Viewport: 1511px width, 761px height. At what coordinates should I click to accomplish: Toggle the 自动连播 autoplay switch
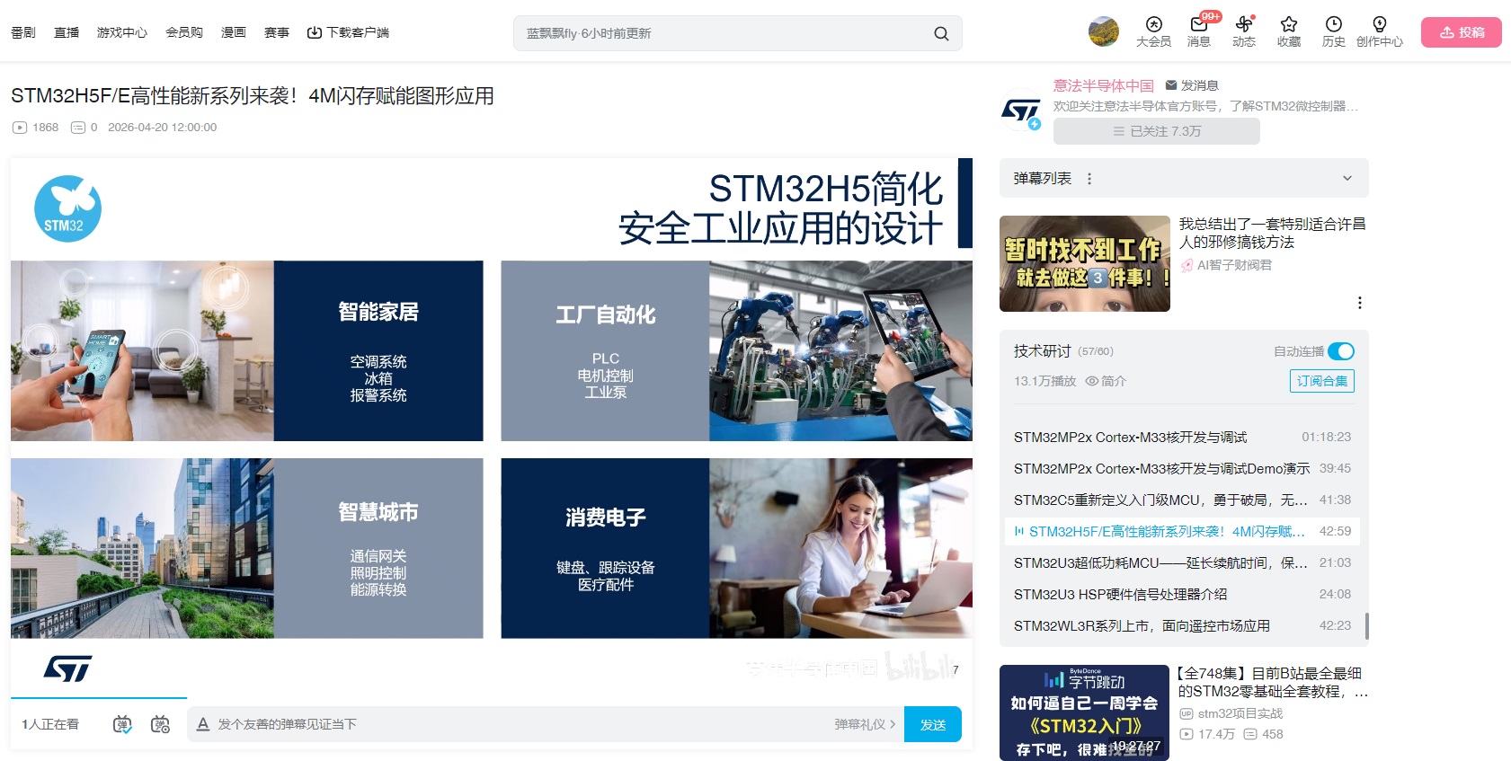point(1341,351)
